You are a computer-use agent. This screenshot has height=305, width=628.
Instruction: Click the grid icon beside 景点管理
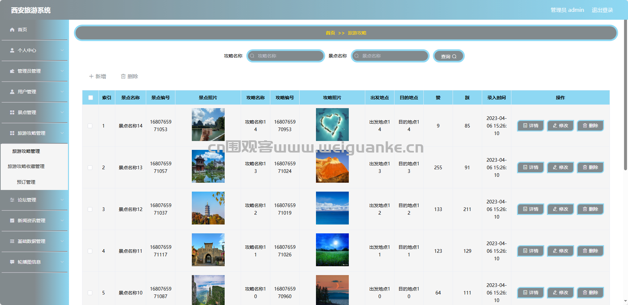12,112
